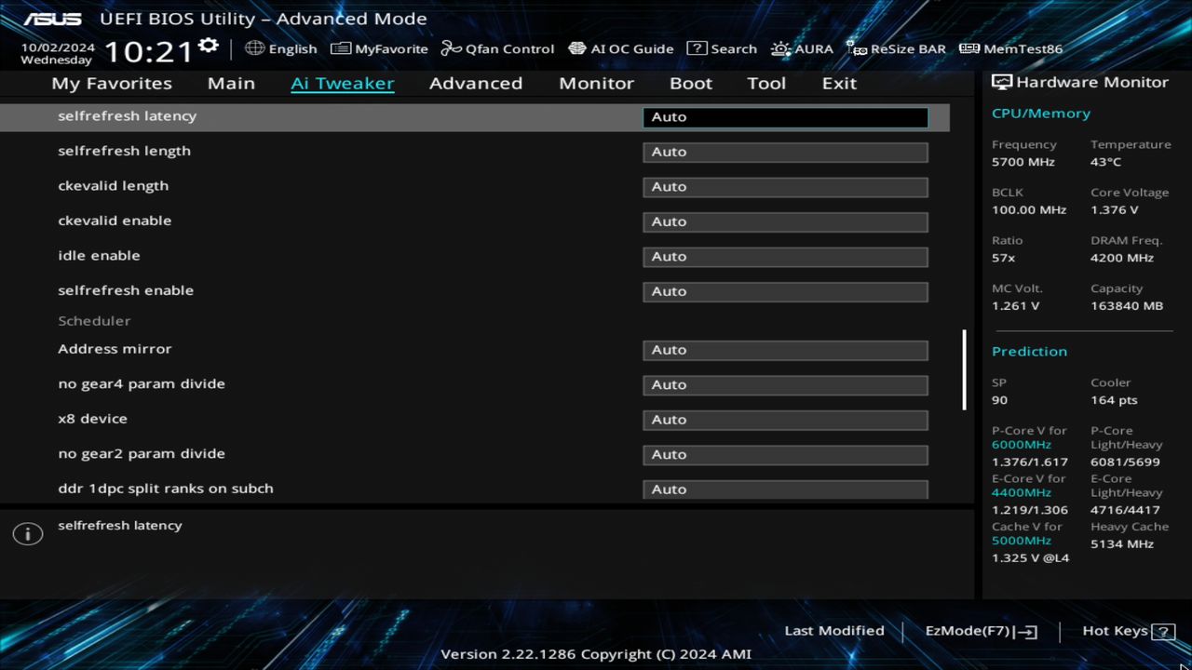Click the info icon near selfrefresh latency description
The image size is (1192, 670).
pyautogui.click(x=27, y=533)
